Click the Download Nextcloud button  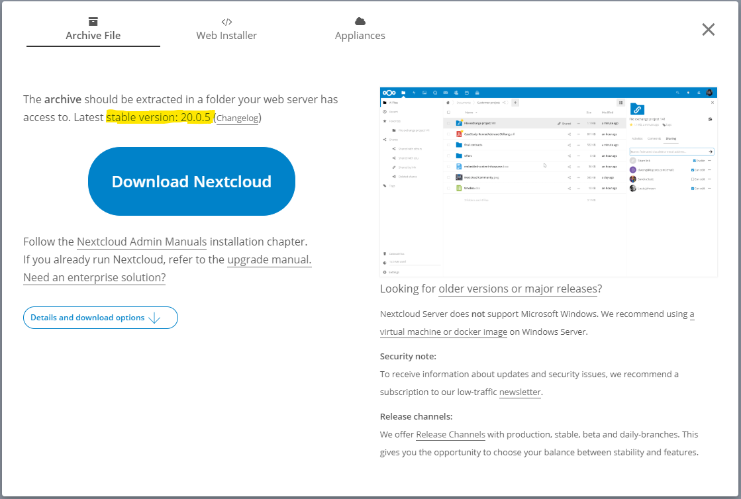point(191,181)
